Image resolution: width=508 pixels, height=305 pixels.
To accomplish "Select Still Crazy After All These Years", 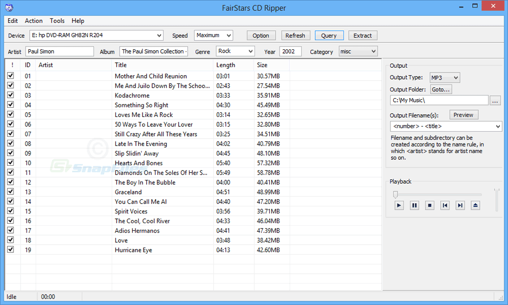I will pyautogui.click(x=156, y=134).
